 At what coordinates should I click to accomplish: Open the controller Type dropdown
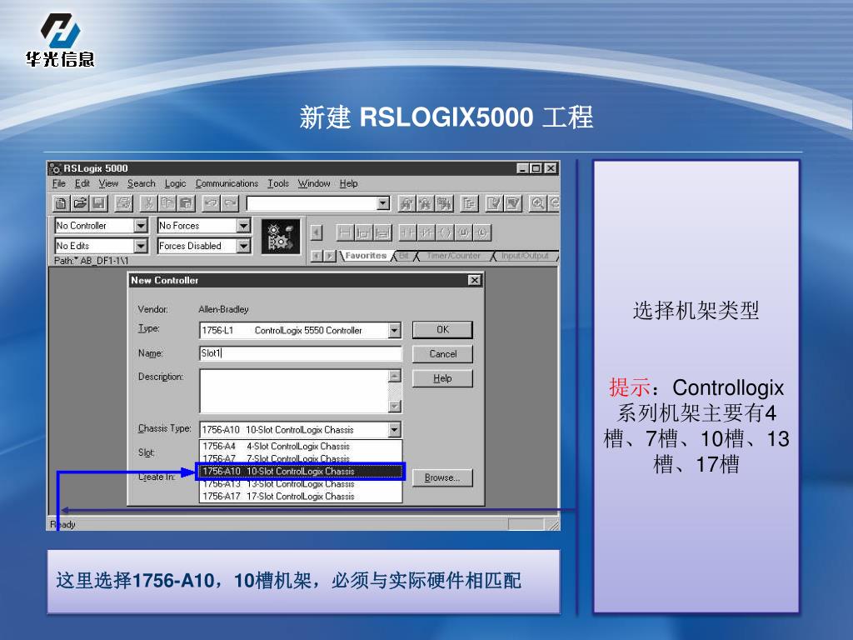pyautogui.click(x=394, y=330)
